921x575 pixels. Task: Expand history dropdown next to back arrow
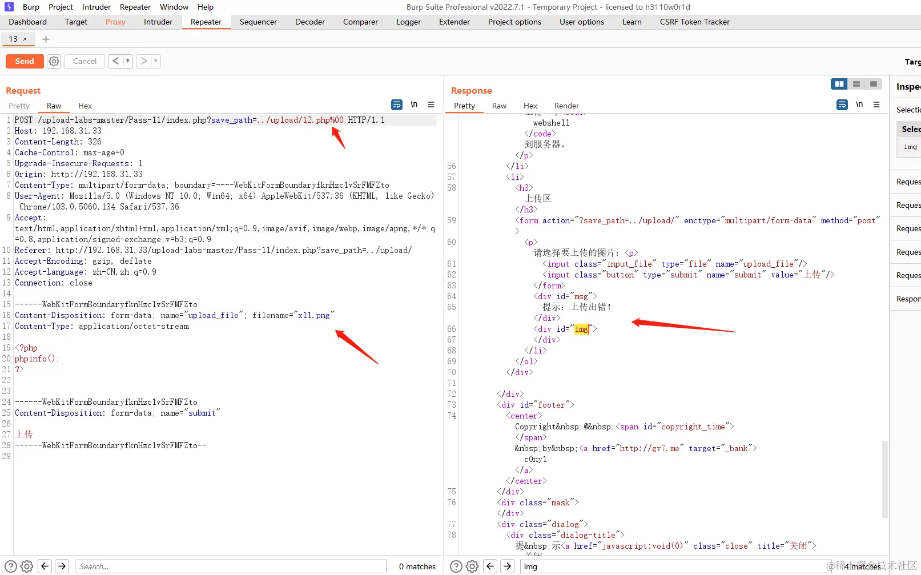[128, 61]
